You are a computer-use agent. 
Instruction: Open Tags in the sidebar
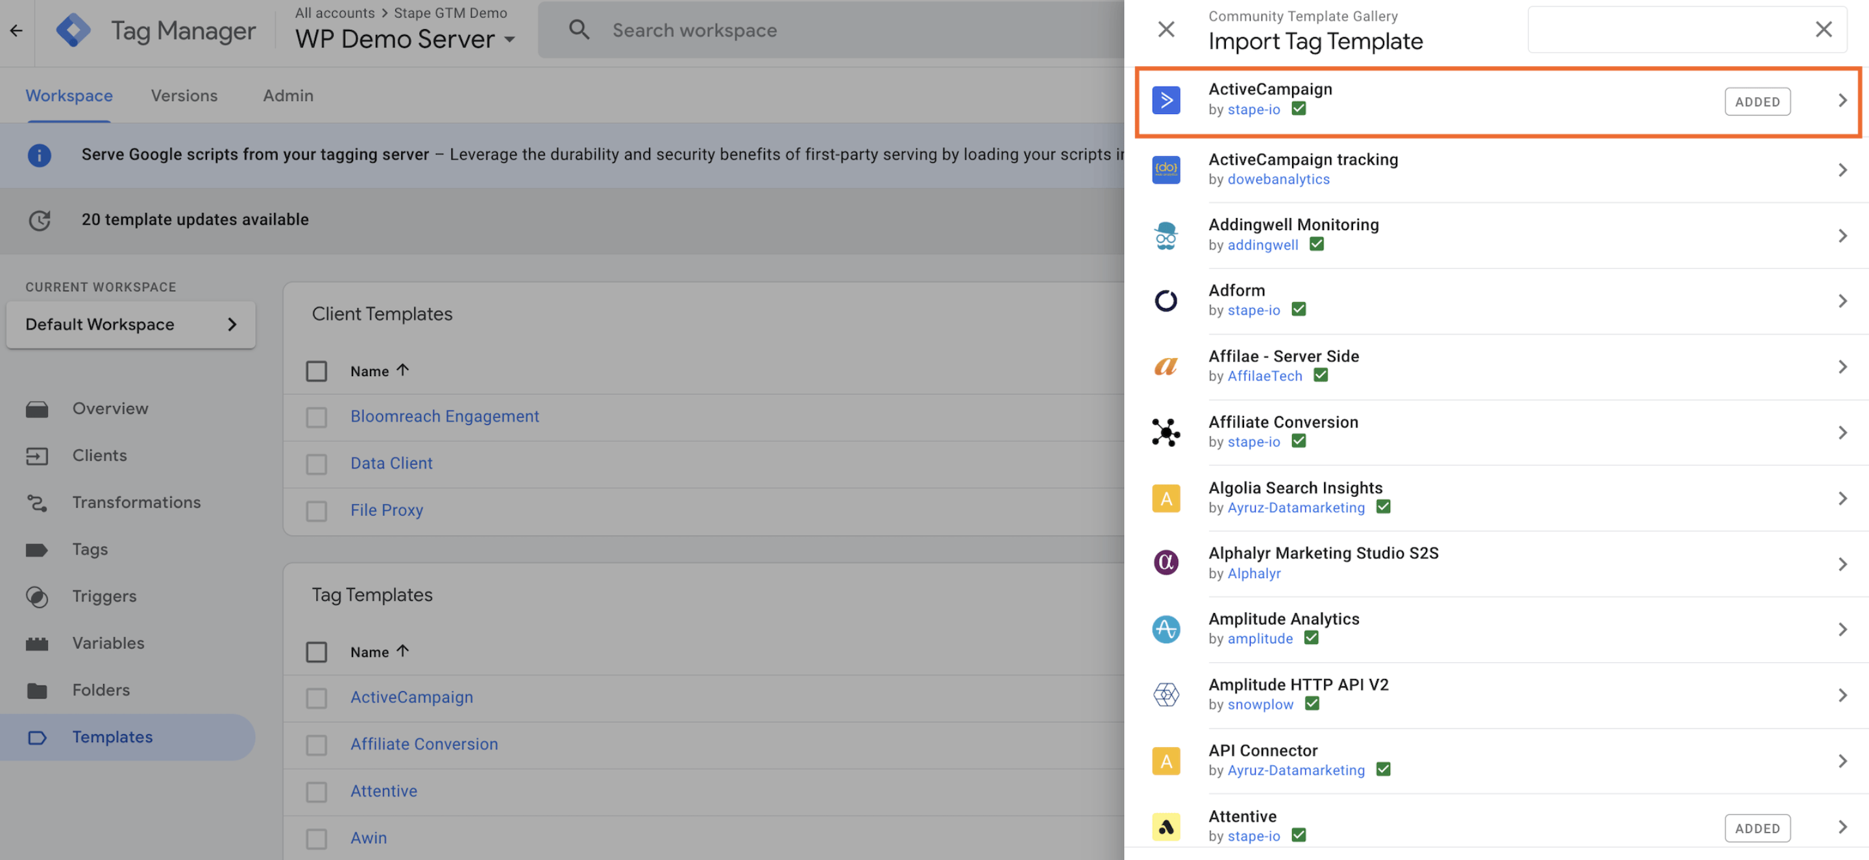90,549
